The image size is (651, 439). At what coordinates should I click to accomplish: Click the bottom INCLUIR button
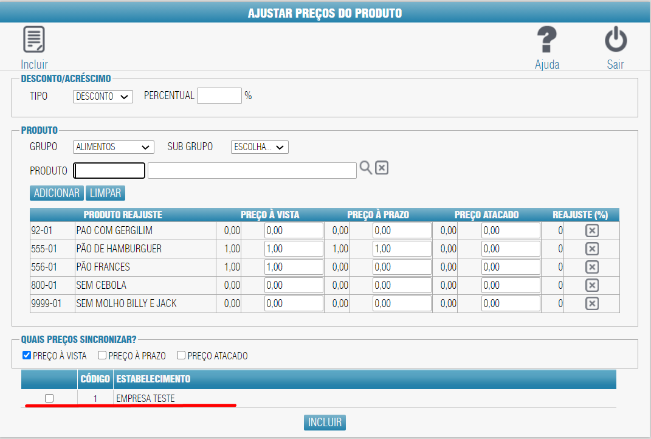325,423
